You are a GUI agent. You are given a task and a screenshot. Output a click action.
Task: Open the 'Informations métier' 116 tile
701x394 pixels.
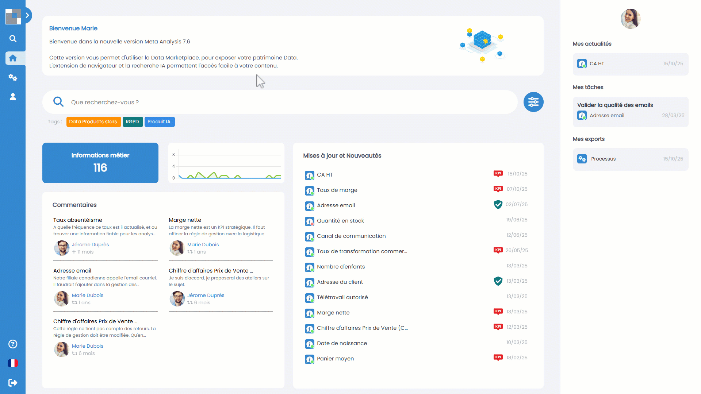click(100, 163)
